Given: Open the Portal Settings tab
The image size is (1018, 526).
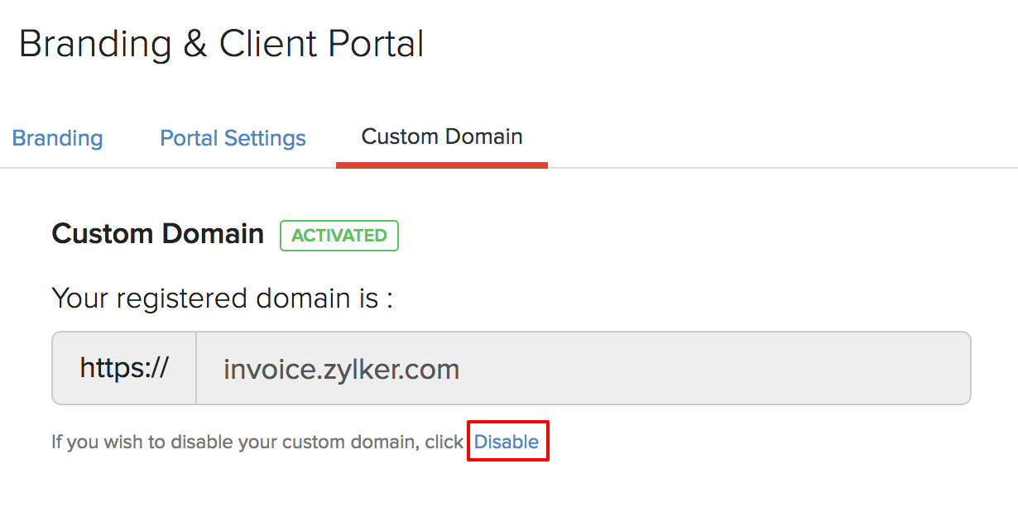Looking at the screenshot, I should pyautogui.click(x=233, y=138).
